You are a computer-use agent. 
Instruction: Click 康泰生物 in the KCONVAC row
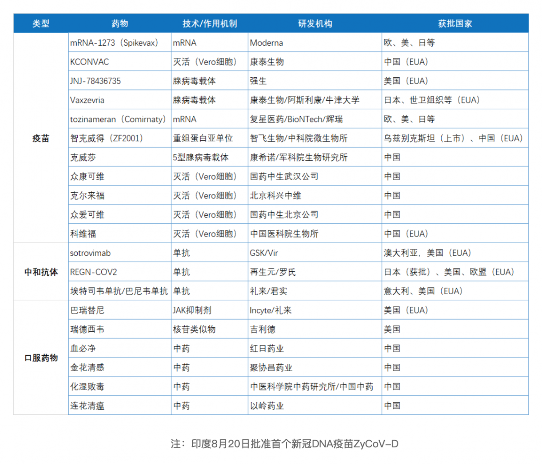315,62
